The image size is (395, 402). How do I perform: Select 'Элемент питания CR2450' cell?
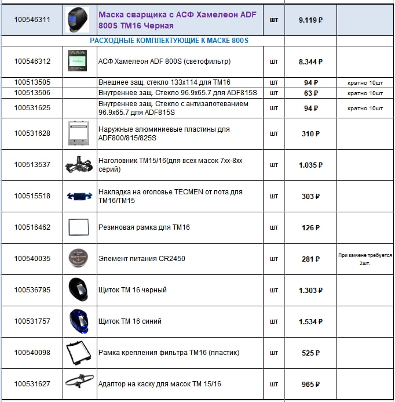point(180,259)
